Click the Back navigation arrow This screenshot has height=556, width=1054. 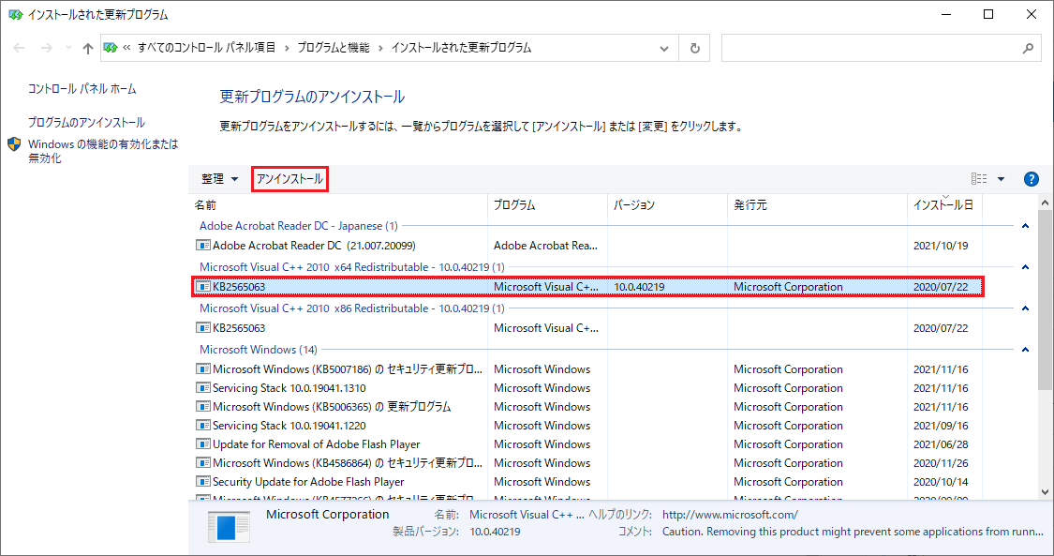21,48
